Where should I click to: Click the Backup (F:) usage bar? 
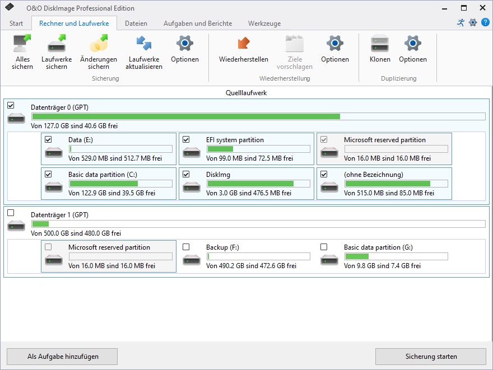tap(258, 256)
